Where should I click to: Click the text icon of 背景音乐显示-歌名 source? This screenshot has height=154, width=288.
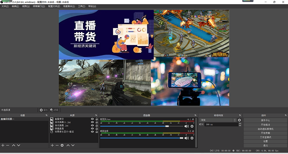52,132
